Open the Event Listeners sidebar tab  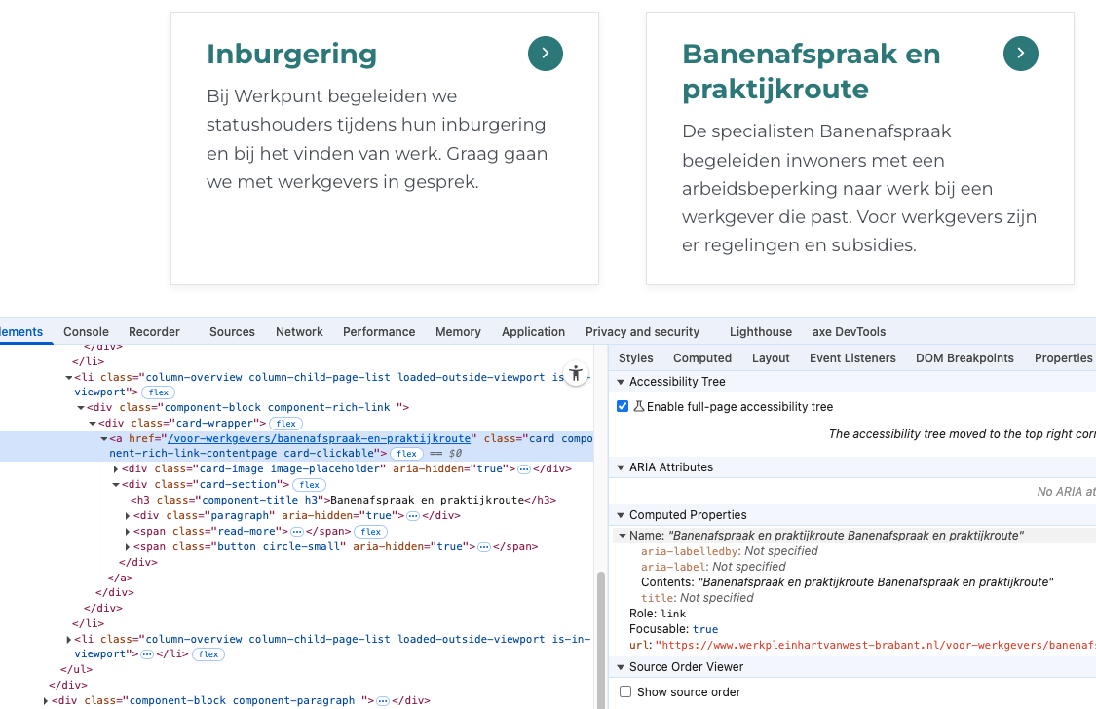(x=852, y=358)
